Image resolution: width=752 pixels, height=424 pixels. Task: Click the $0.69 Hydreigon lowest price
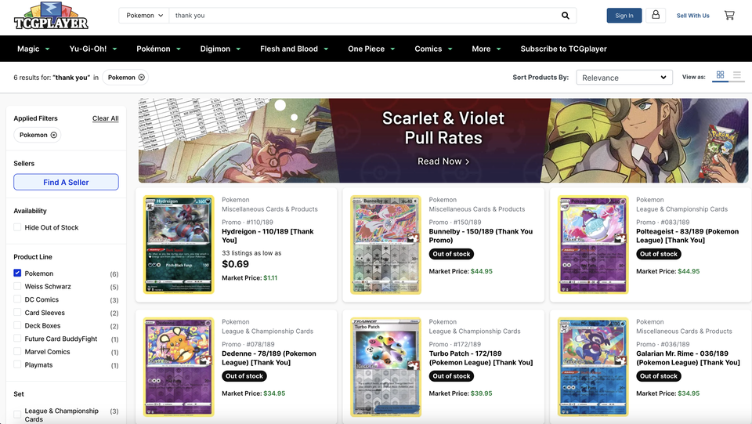coord(236,264)
